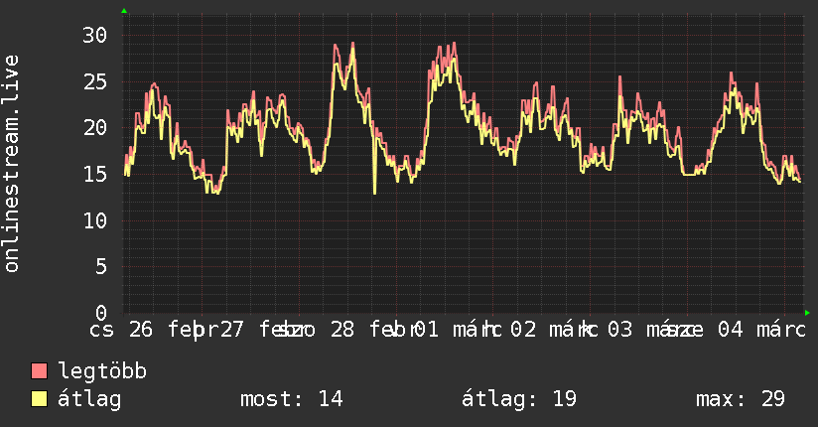Select the yellow 'átlag' legend label
This screenshot has height=427, width=818.
coord(89,399)
